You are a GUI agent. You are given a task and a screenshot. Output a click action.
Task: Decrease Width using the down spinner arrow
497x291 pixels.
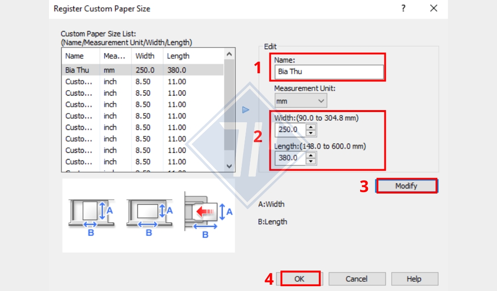311,133
